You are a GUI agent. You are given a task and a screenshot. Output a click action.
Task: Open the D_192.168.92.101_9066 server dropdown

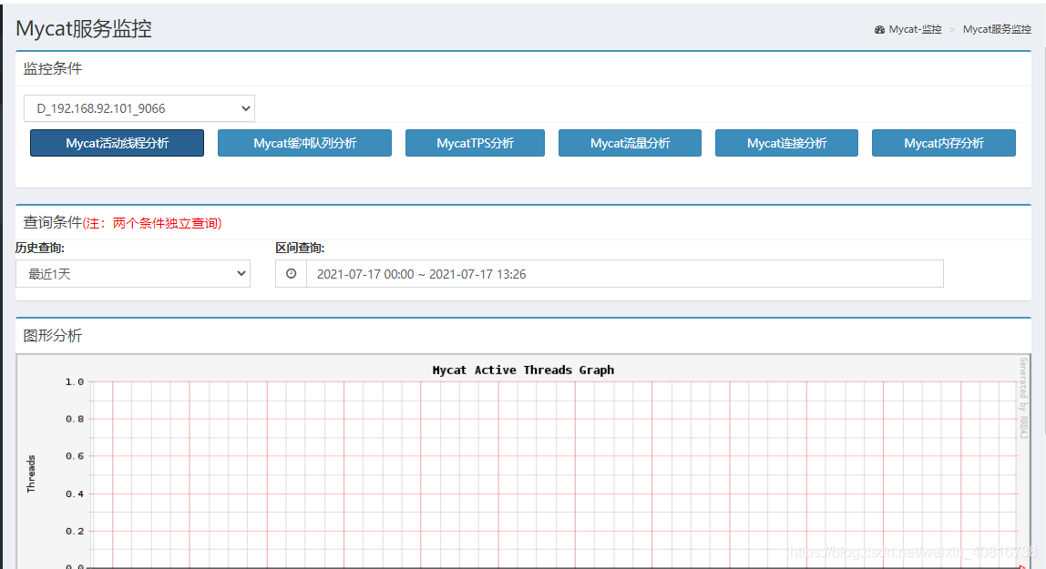139,108
